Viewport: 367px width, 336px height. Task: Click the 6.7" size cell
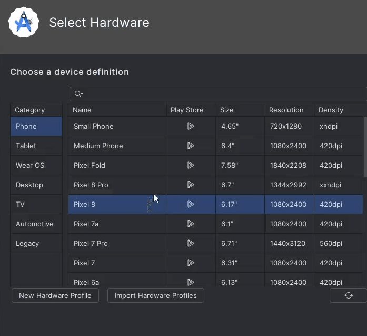click(x=240, y=185)
